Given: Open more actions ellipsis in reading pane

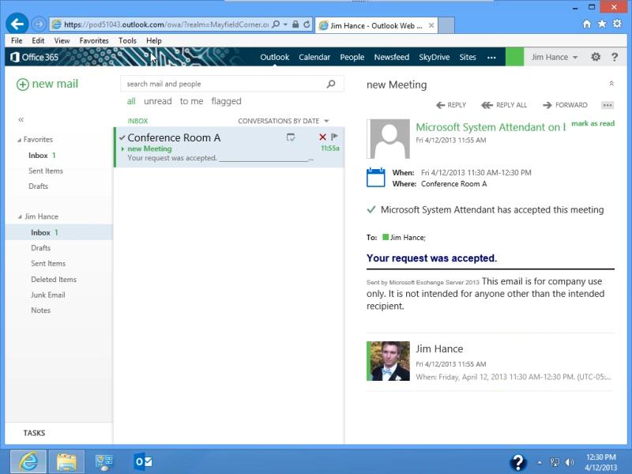Looking at the screenshot, I should (x=608, y=105).
